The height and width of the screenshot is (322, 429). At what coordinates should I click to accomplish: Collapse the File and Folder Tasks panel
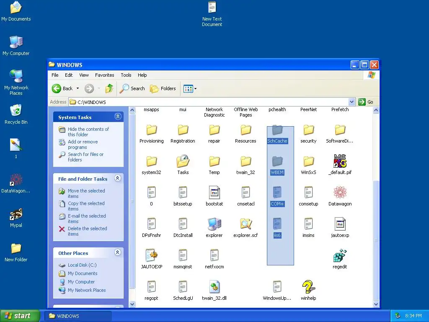tap(118, 178)
